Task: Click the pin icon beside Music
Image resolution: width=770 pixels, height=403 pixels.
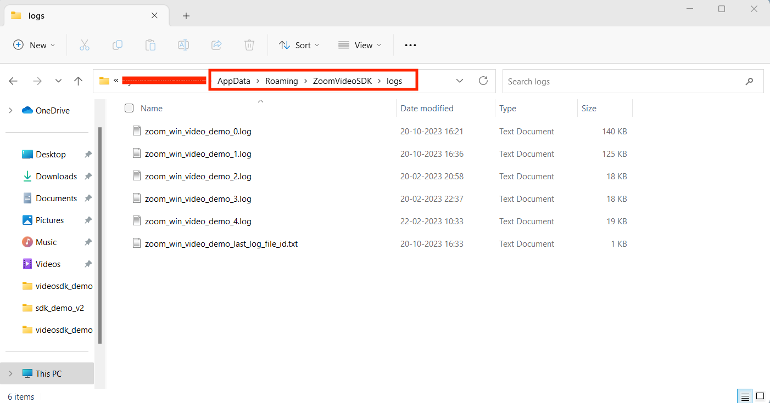Action: coord(88,242)
